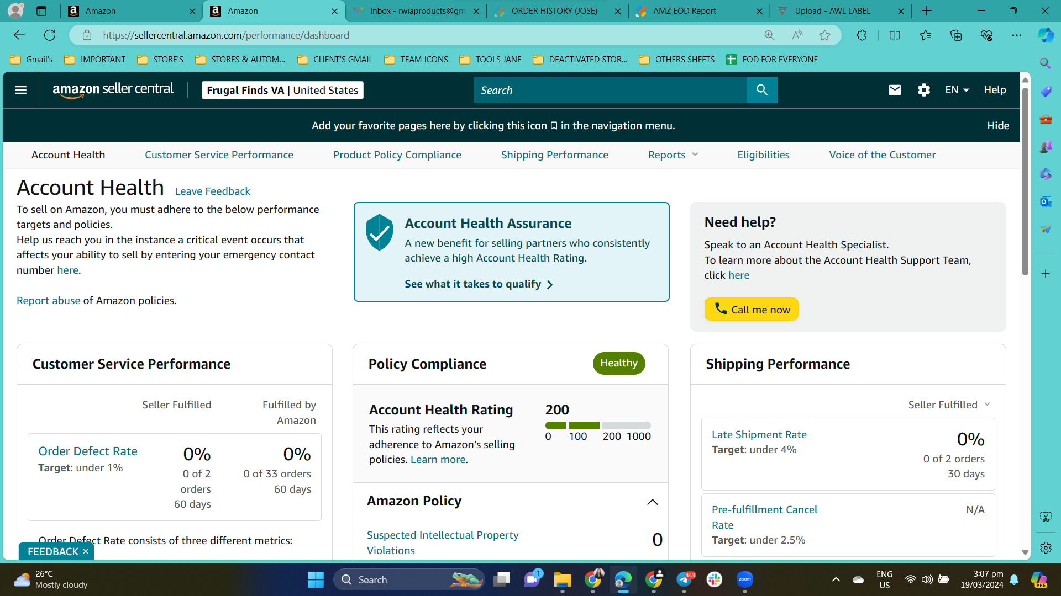Click the Learn more link

(x=438, y=460)
